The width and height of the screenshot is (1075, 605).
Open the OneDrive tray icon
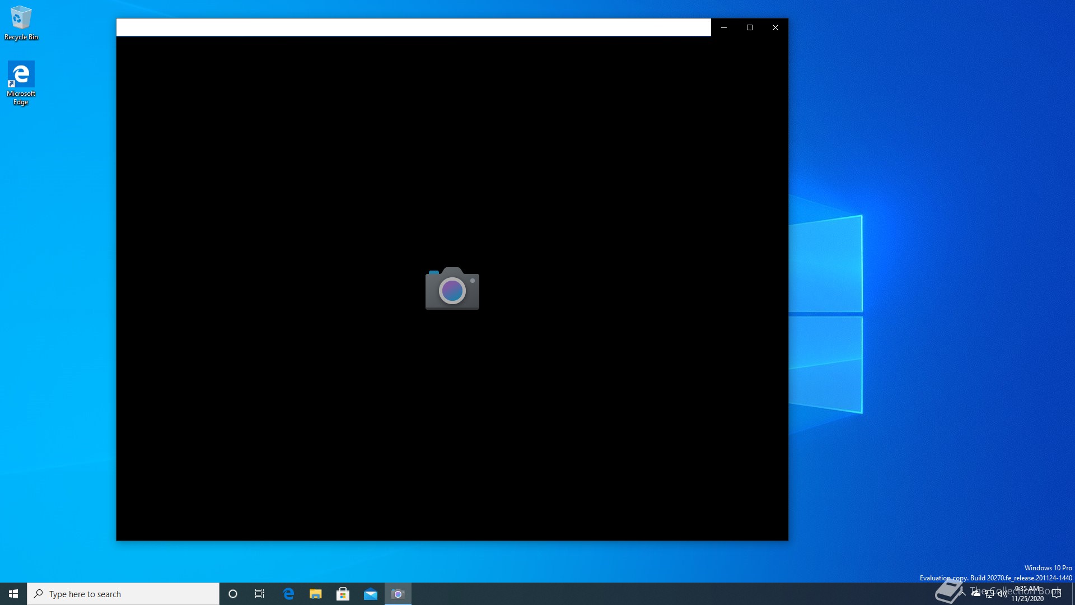[976, 594]
